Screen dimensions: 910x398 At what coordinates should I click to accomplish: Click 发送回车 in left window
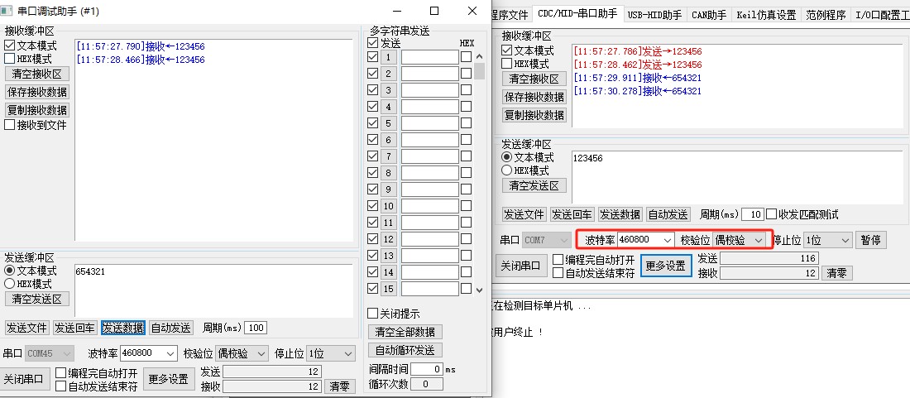coord(74,328)
